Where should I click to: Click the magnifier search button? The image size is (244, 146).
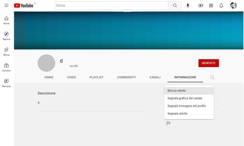pos(175,6)
